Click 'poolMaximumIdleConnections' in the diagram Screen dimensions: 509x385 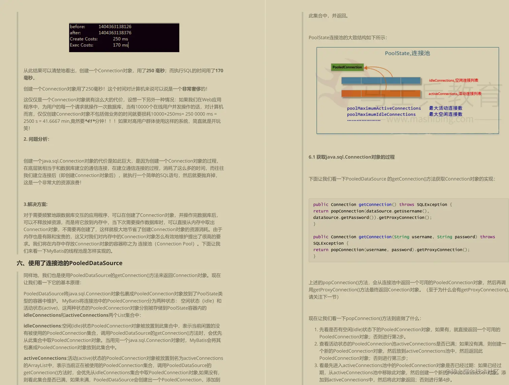point(381,115)
